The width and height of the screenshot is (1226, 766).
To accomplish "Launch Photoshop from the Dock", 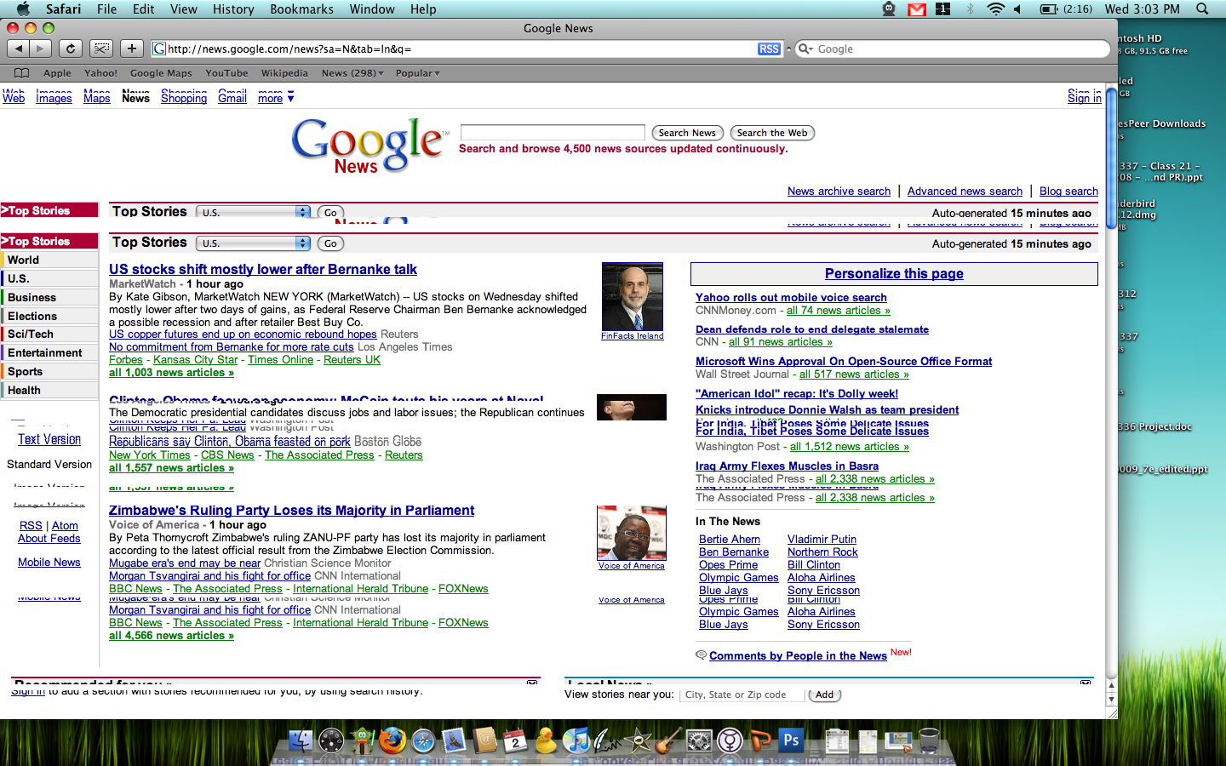I will [x=791, y=741].
